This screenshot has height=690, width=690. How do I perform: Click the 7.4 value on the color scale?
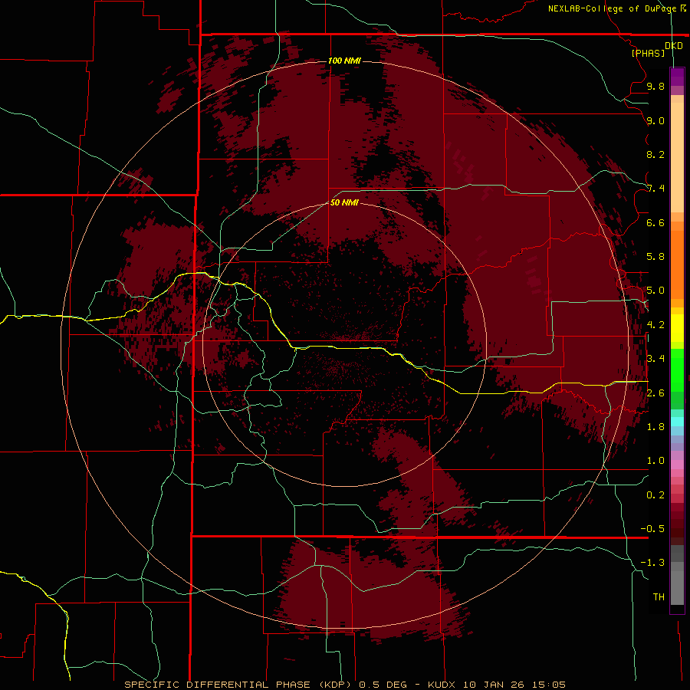click(655, 189)
